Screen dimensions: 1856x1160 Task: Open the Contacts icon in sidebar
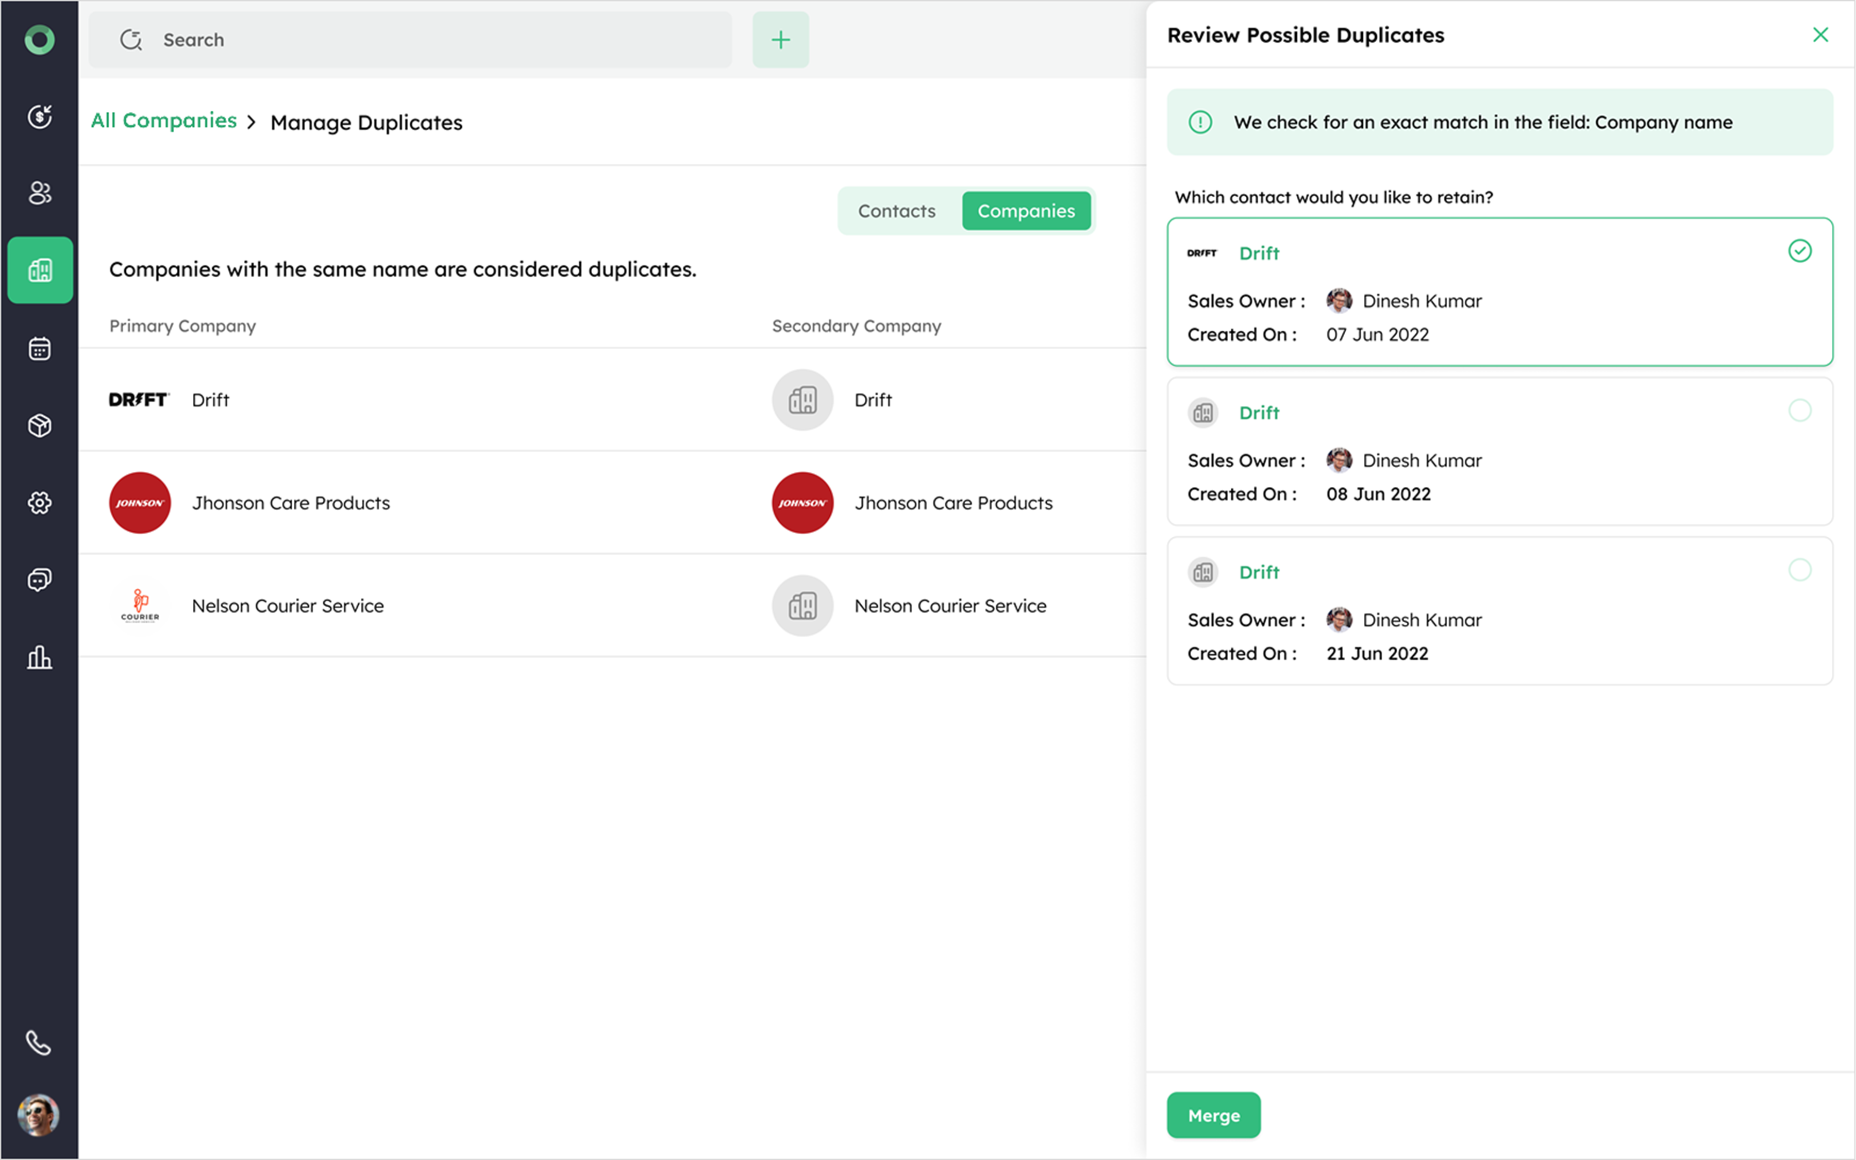click(40, 193)
